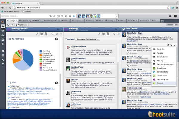
Task: Open App Directory puzzle piece icon
Action: (x=3, y=51)
